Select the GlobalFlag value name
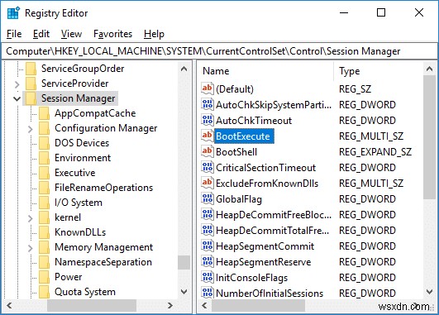This screenshot has height=315, width=439. [239, 199]
